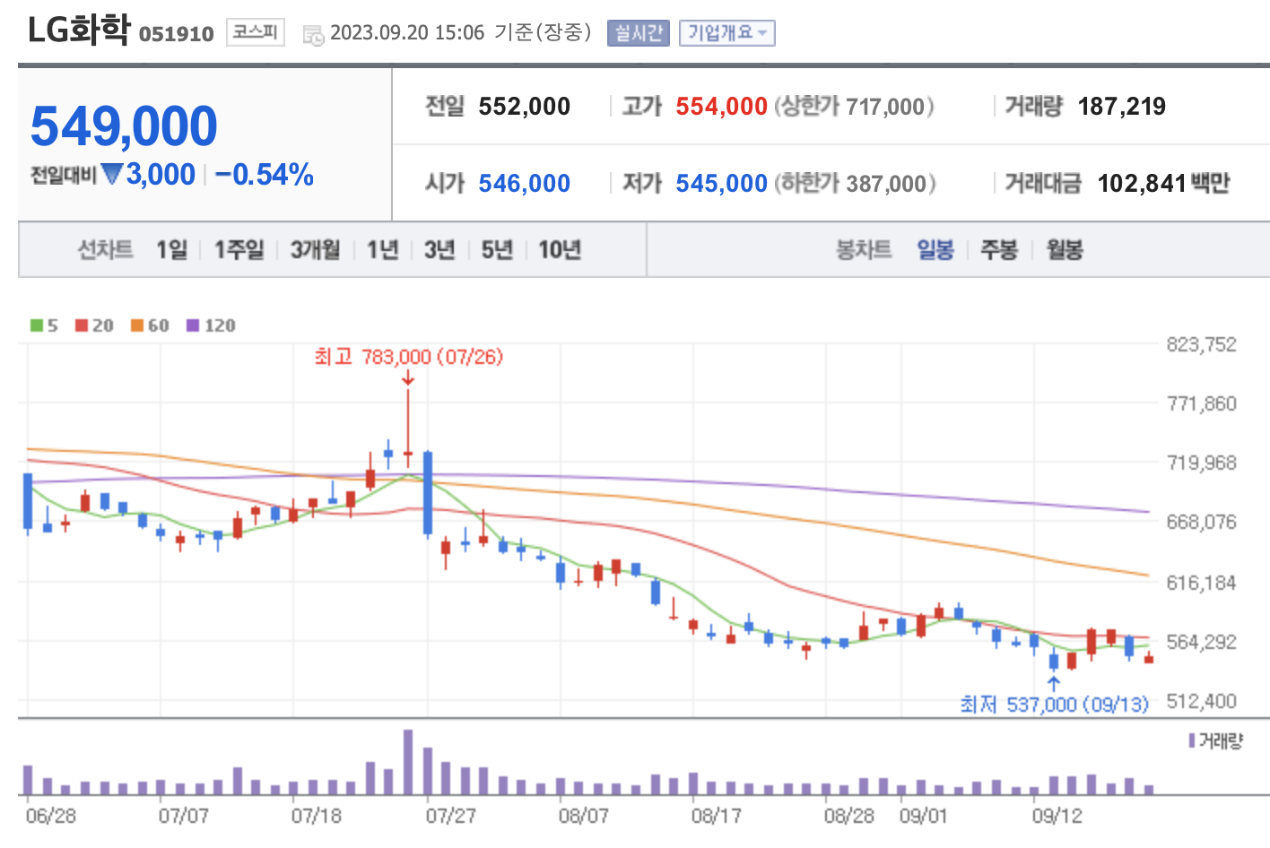Select the 1일 line chart period

[172, 249]
